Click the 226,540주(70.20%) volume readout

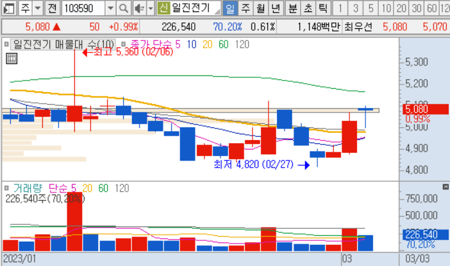[x=45, y=199]
